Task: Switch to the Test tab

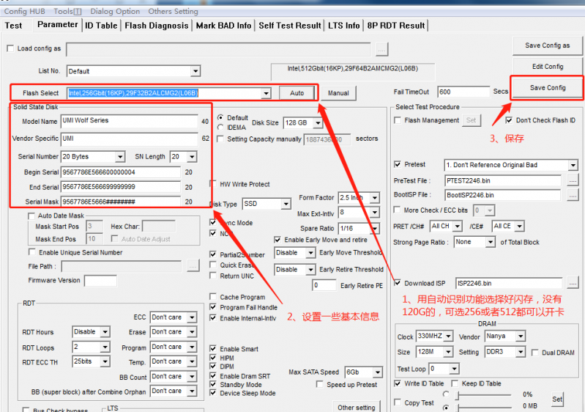Action: pos(13,26)
